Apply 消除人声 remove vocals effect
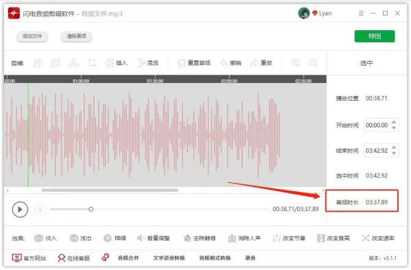Viewport: 411px width, 270px height. [245, 238]
